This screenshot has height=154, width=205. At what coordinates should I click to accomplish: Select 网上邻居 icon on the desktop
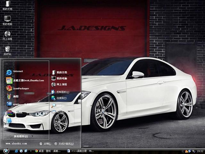click(7, 35)
